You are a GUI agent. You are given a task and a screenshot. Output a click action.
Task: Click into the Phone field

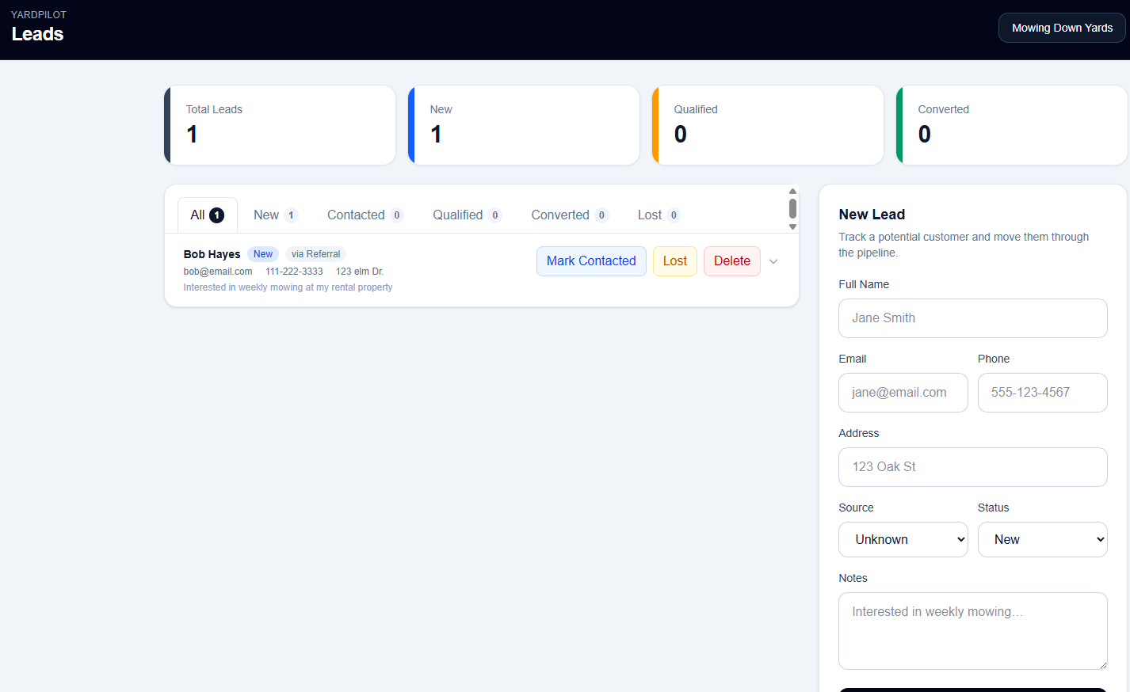pyautogui.click(x=1042, y=393)
